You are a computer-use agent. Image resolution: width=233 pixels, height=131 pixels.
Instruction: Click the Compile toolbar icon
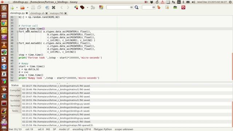pos(76,7)
